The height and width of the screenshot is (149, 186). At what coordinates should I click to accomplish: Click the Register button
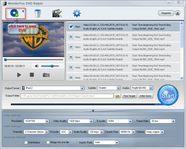click(166, 13)
